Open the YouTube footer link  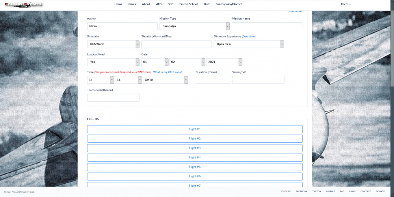coord(286,191)
